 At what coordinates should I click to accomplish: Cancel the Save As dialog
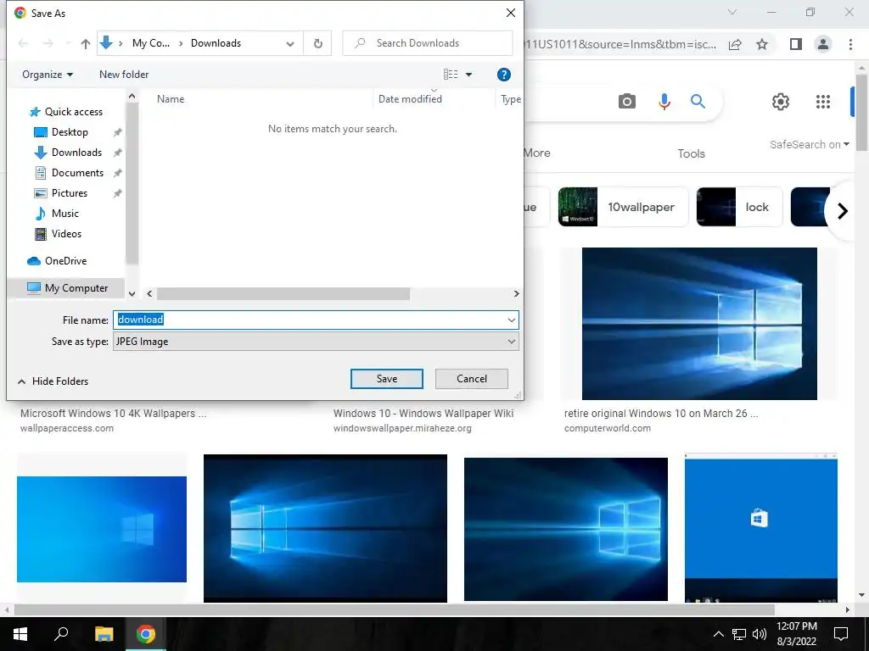point(472,379)
